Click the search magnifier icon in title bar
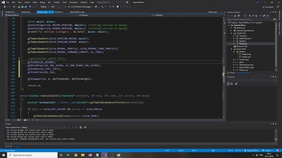This screenshot has height=158, width=282. (x=127, y=2)
